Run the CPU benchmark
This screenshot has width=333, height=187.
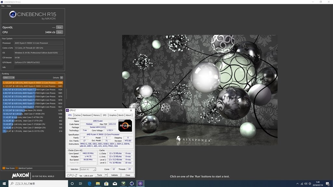[59, 32]
